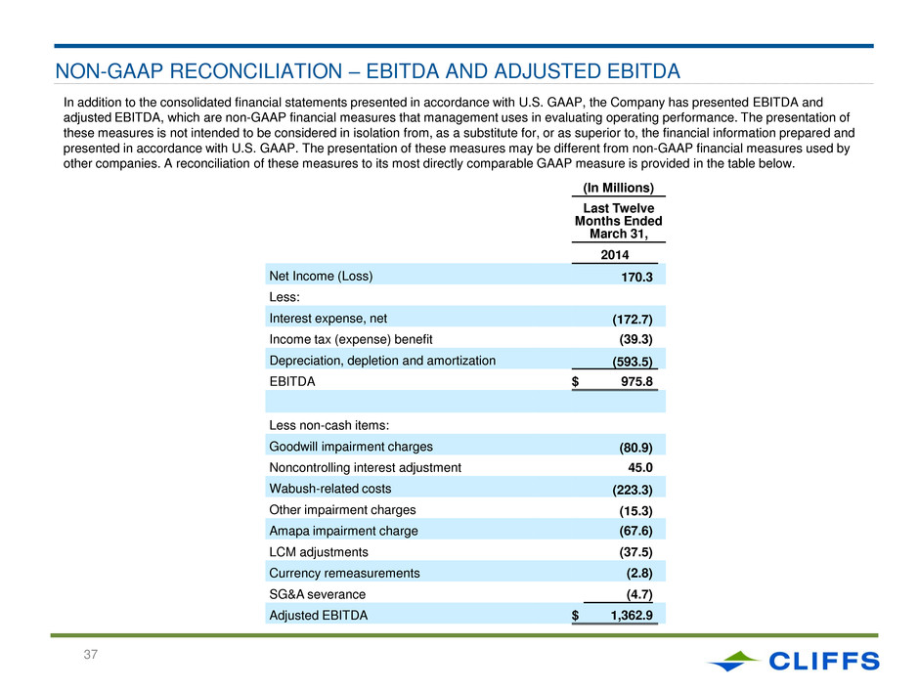
Task: Click the value (37.5)
Action: coord(635,552)
